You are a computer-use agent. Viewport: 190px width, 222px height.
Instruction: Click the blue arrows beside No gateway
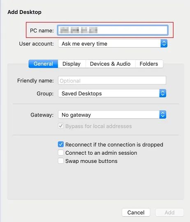coord(162,114)
